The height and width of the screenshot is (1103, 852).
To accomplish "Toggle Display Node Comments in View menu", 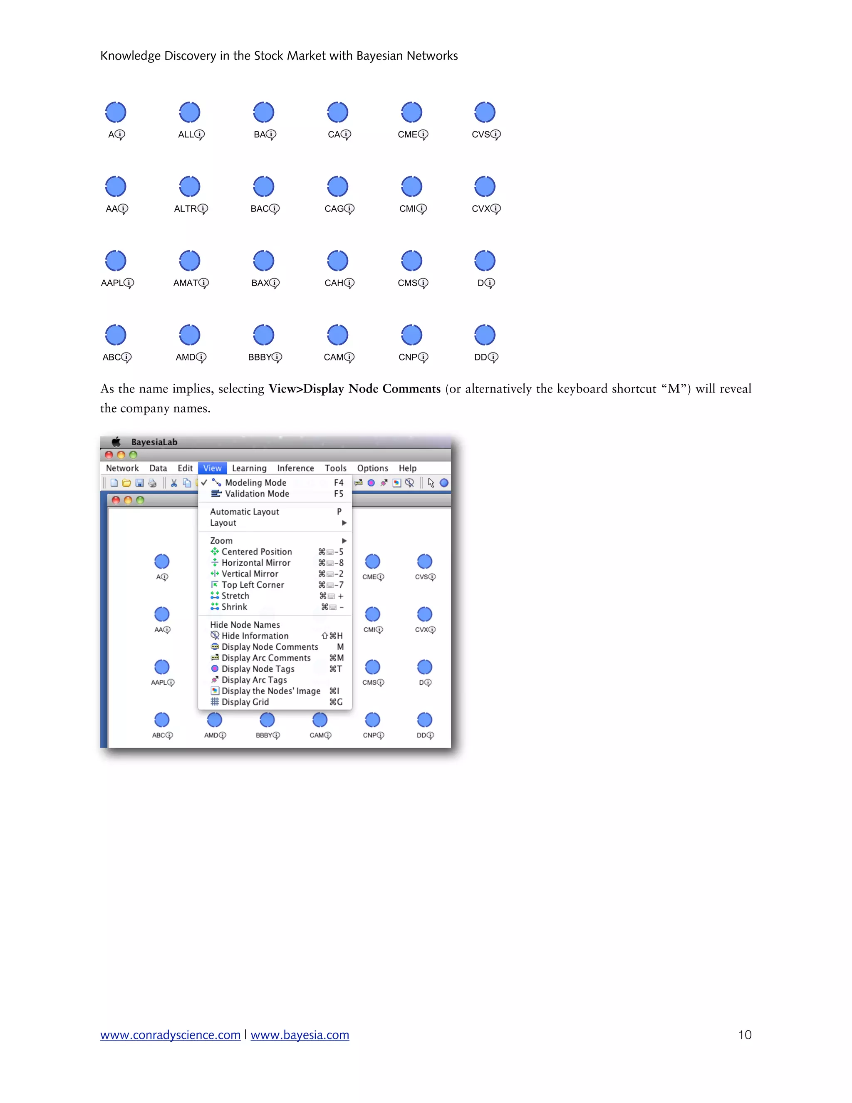I will point(270,647).
